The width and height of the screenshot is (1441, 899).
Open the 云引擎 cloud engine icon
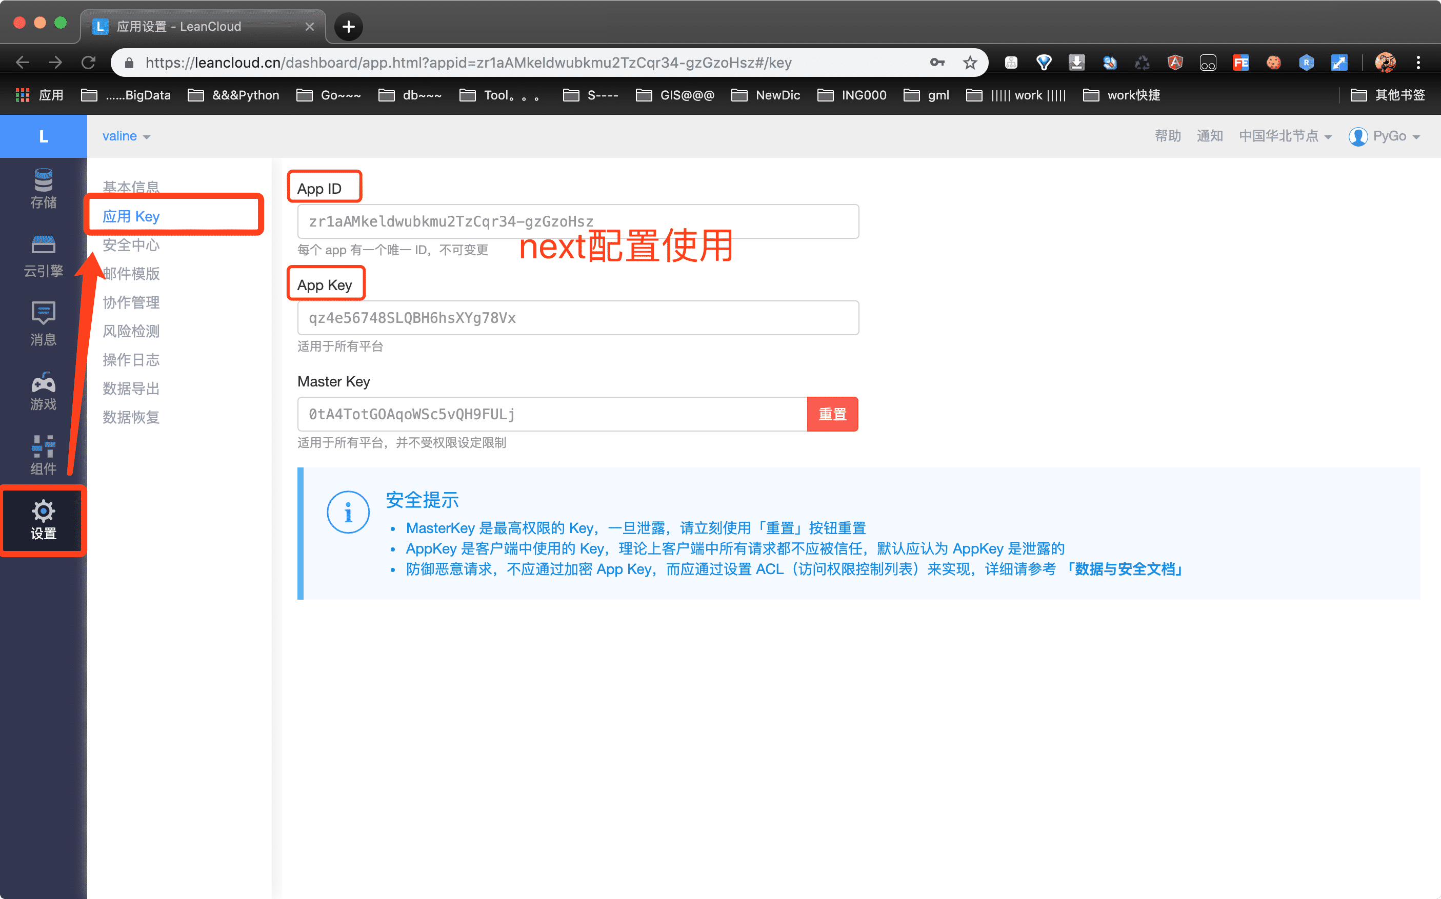(44, 256)
